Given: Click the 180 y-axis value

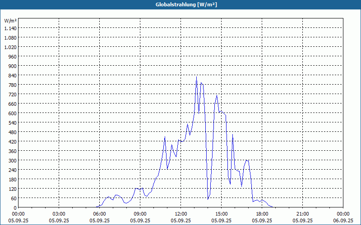Looking at the screenshot, I should pyautogui.click(x=13, y=179).
